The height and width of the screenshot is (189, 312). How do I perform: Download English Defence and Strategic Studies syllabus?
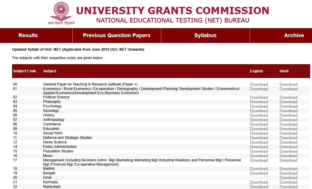pyautogui.click(x=259, y=138)
